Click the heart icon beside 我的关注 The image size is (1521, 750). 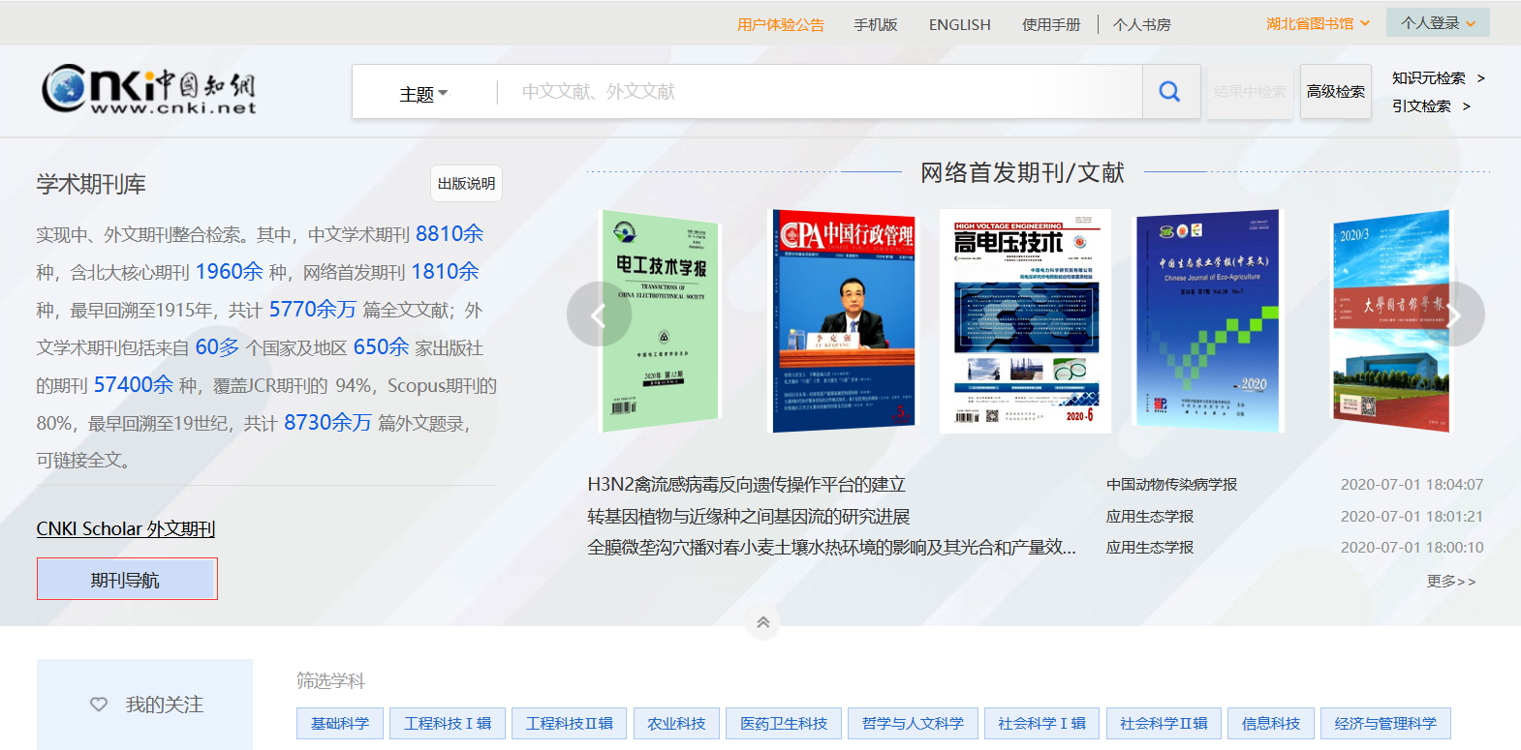tap(99, 705)
